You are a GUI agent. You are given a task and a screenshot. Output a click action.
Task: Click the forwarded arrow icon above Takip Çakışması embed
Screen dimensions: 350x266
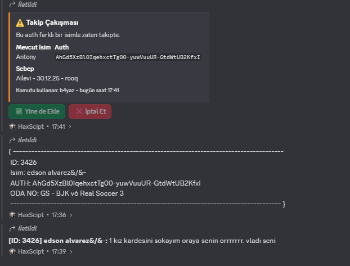[x=12, y=4]
